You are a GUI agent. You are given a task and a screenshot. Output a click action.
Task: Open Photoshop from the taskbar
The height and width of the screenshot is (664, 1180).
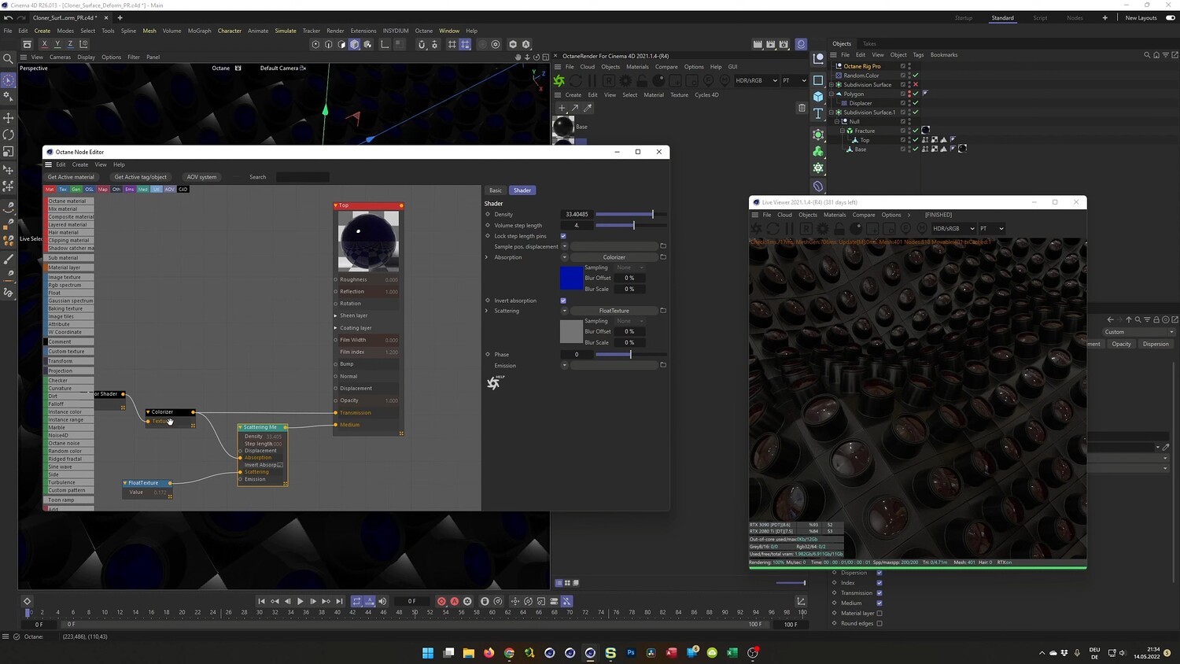tap(631, 652)
